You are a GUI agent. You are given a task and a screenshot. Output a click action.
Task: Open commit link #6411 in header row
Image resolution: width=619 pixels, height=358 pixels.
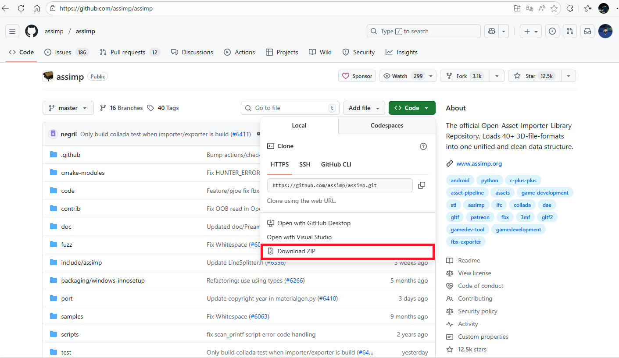(240, 134)
